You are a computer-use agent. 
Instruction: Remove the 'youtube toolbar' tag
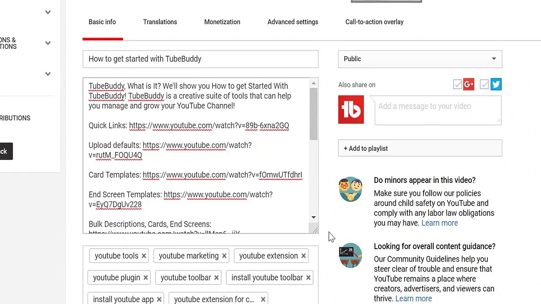tap(216, 278)
